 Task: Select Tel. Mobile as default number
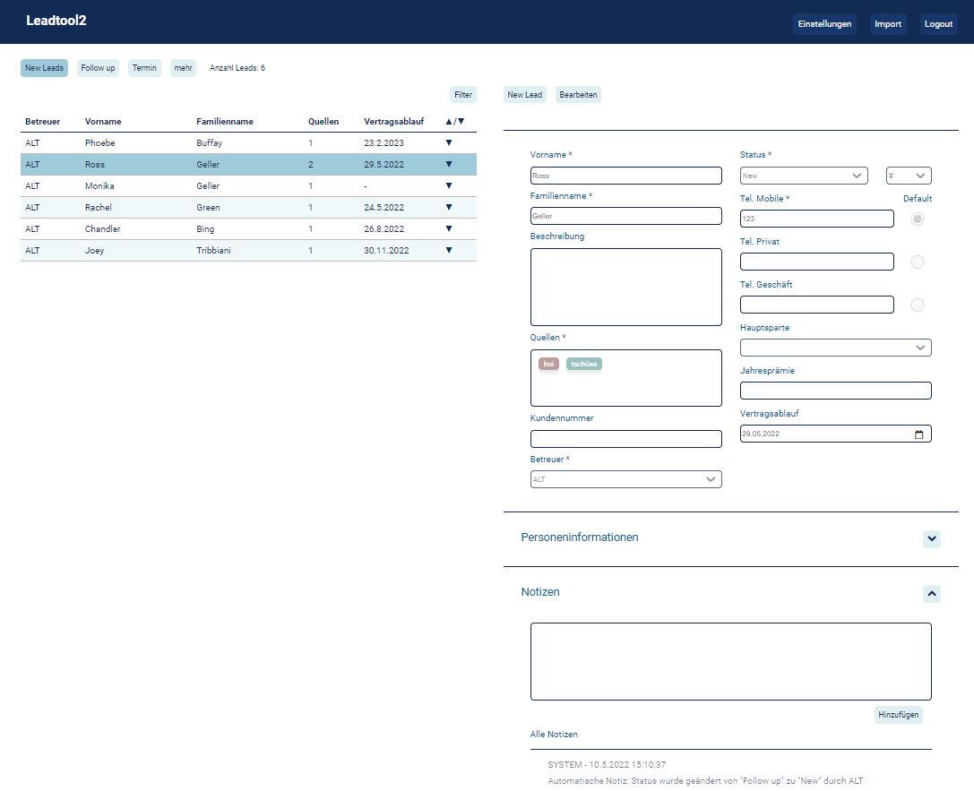click(x=917, y=219)
